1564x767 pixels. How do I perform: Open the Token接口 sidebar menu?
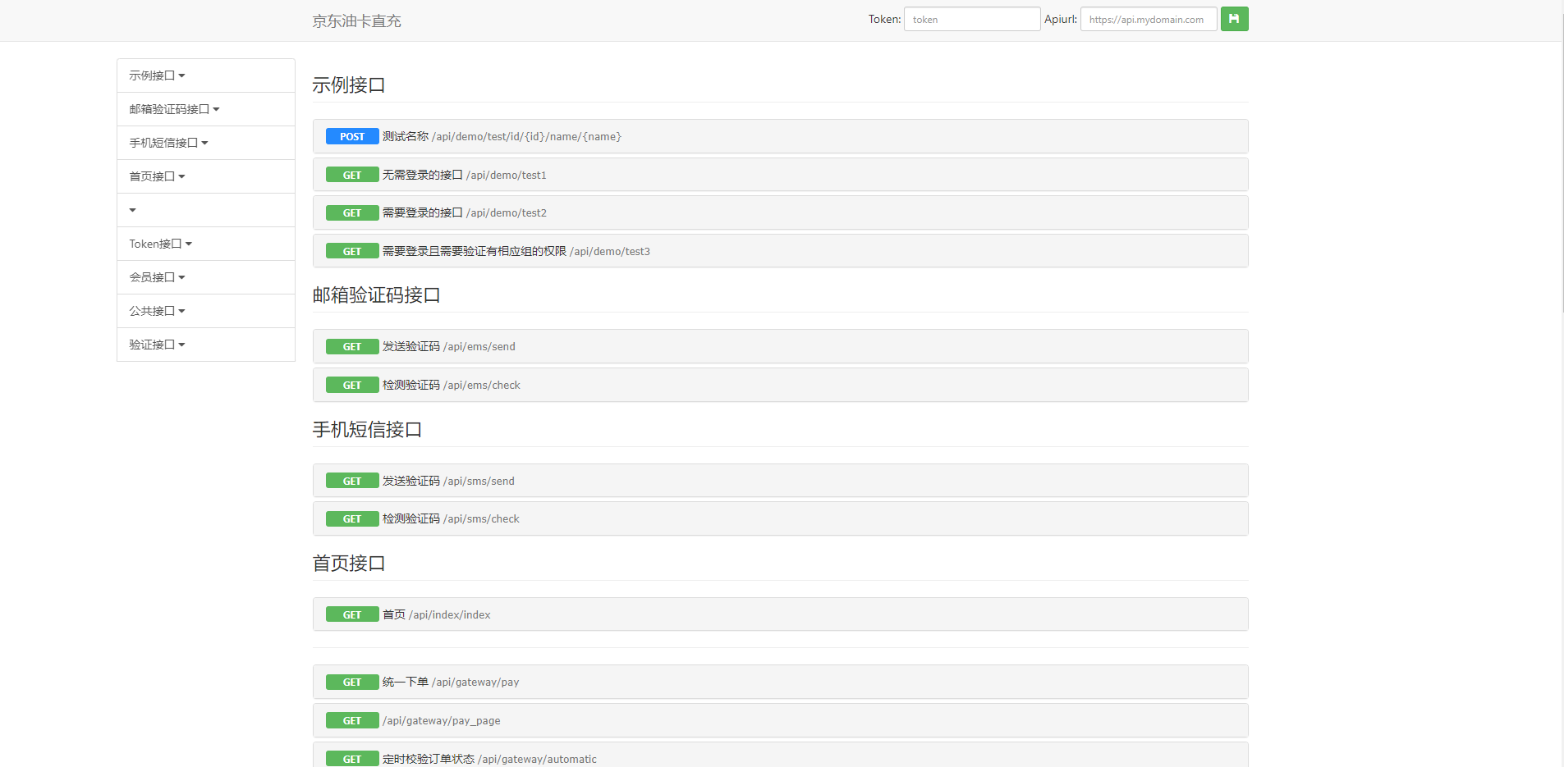(x=160, y=244)
